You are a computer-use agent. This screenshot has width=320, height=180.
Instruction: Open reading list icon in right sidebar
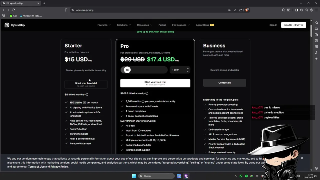(x=316, y=47)
